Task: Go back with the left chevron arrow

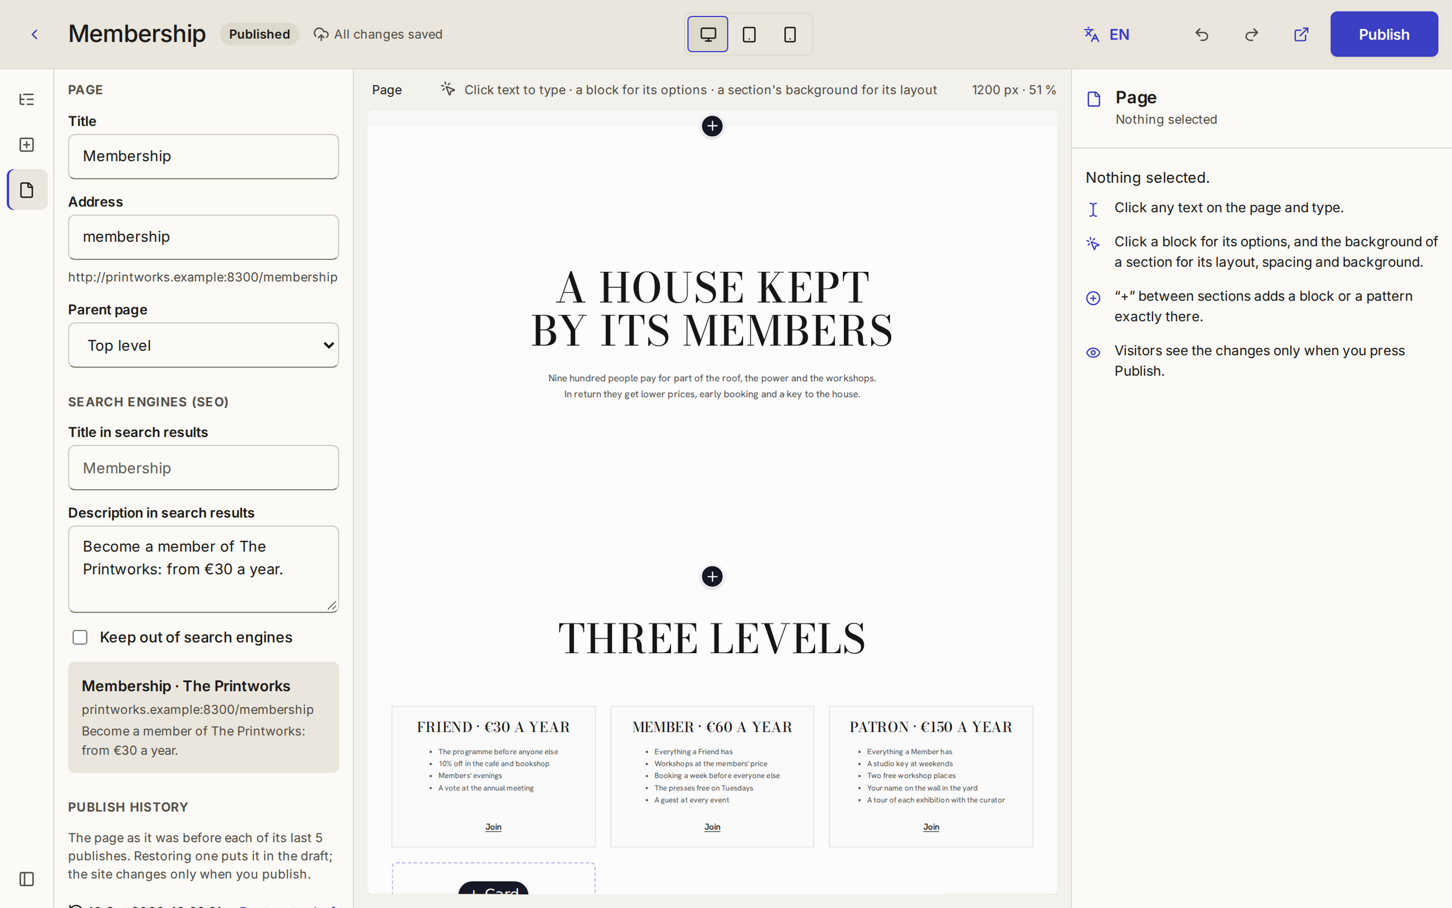Action: [x=34, y=35]
